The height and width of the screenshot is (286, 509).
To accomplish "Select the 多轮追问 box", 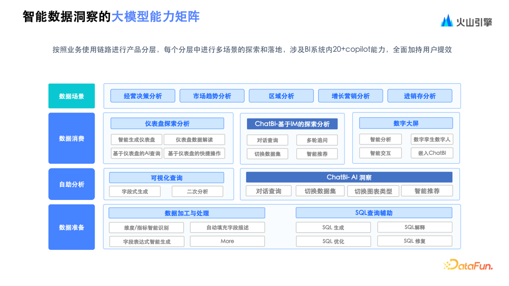I will [317, 140].
